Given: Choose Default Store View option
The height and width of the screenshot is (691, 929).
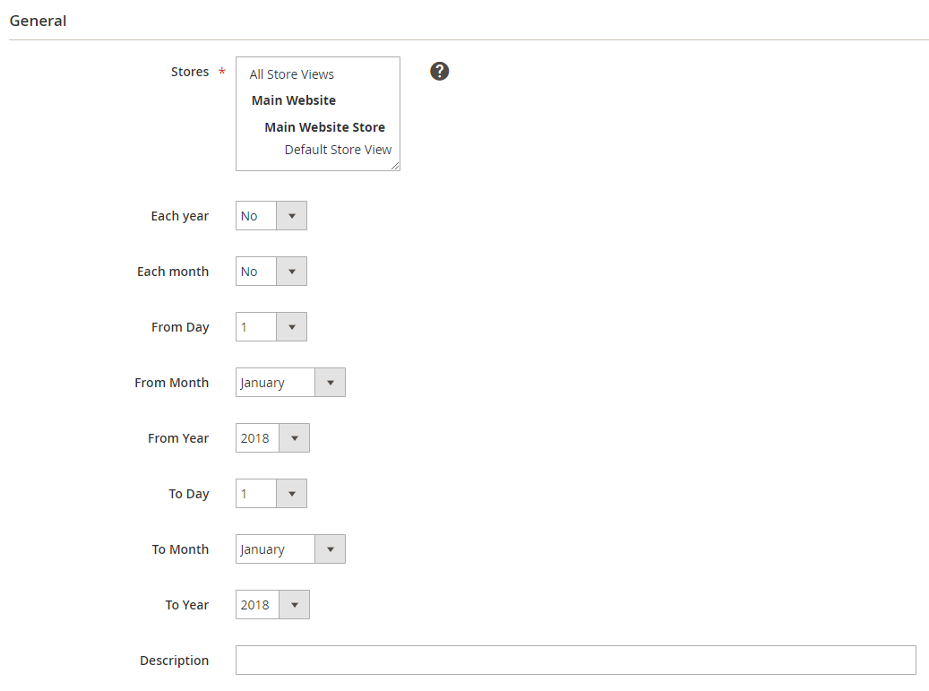Looking at the screenshot, I should [x=338, y=150].
